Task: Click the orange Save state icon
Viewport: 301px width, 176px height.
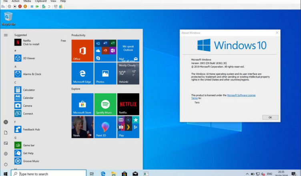Action: coord(25,6)
